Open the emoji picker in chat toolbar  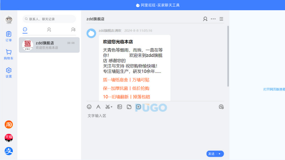[x=89, y=107]
